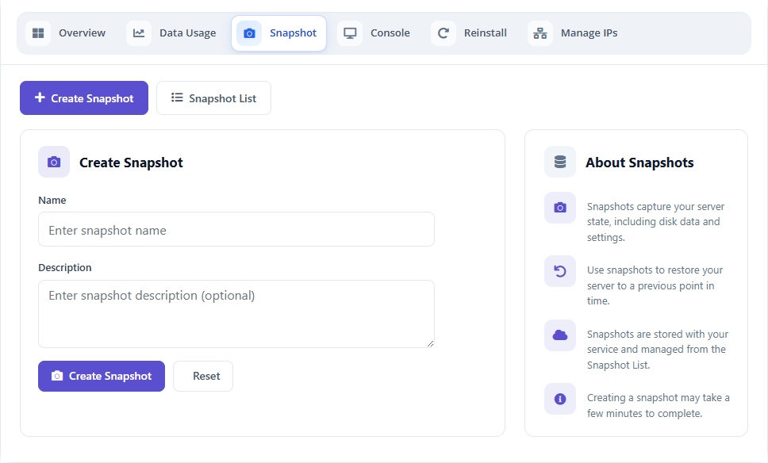The image size is (768, 463).
Task: Click 'Snapshots are stored with your service' text
Action: coord(658,350)
